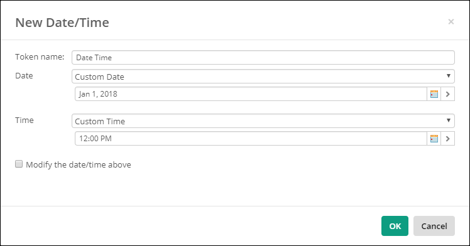Enable Modify the date/time above checkbox
The height and width of the screenshot is (246, 470).
point(19,164)
